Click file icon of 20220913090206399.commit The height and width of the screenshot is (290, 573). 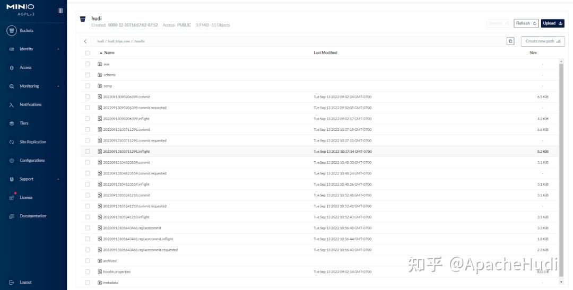coord(99,97)
